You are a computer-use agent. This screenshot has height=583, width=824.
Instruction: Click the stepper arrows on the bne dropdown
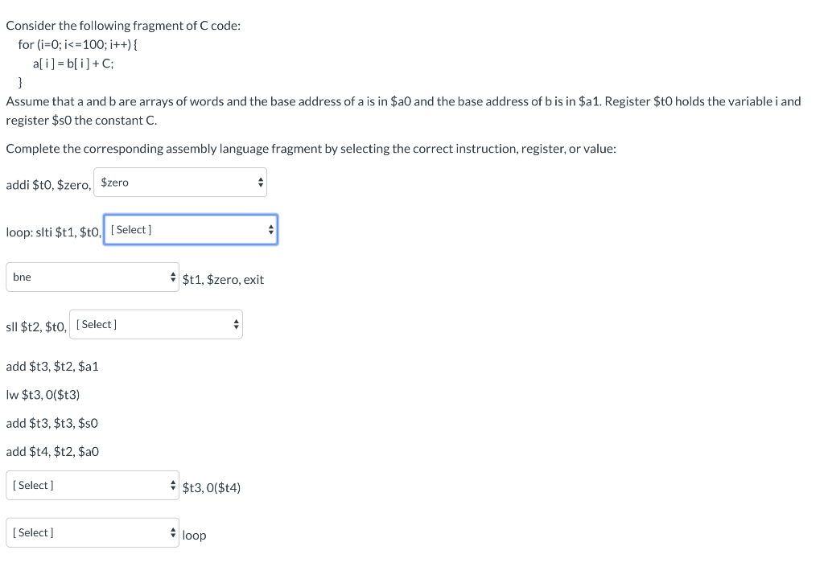click(172, 277)
